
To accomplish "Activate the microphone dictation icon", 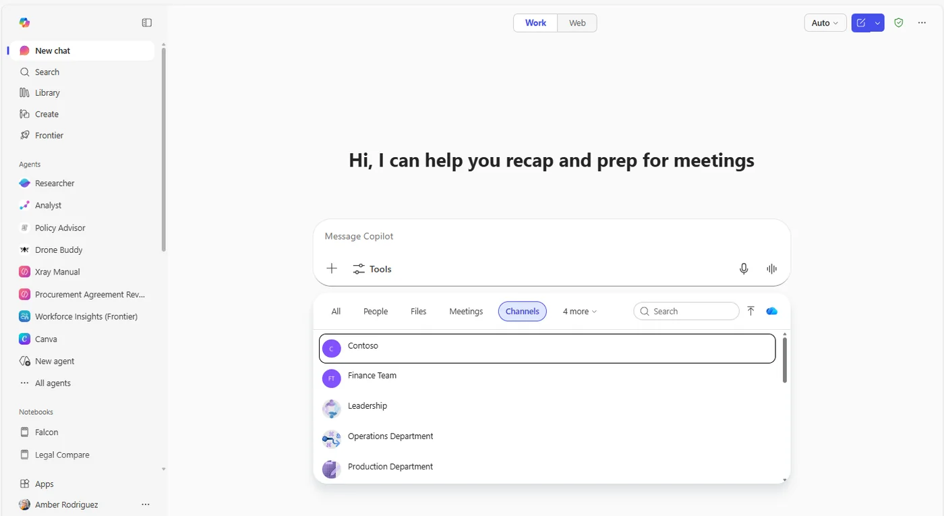I will click(744, 268).
